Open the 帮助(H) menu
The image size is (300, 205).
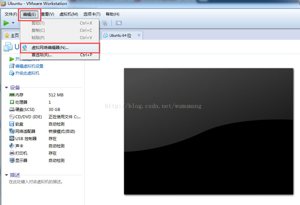click(112, 14)
